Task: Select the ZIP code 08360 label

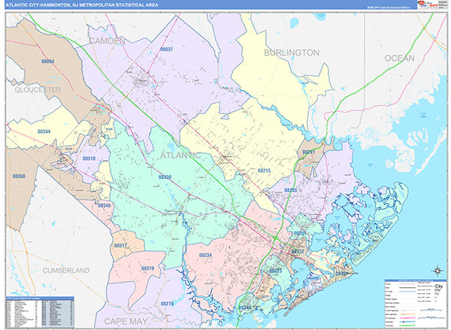Action: (x=19, y=176)
